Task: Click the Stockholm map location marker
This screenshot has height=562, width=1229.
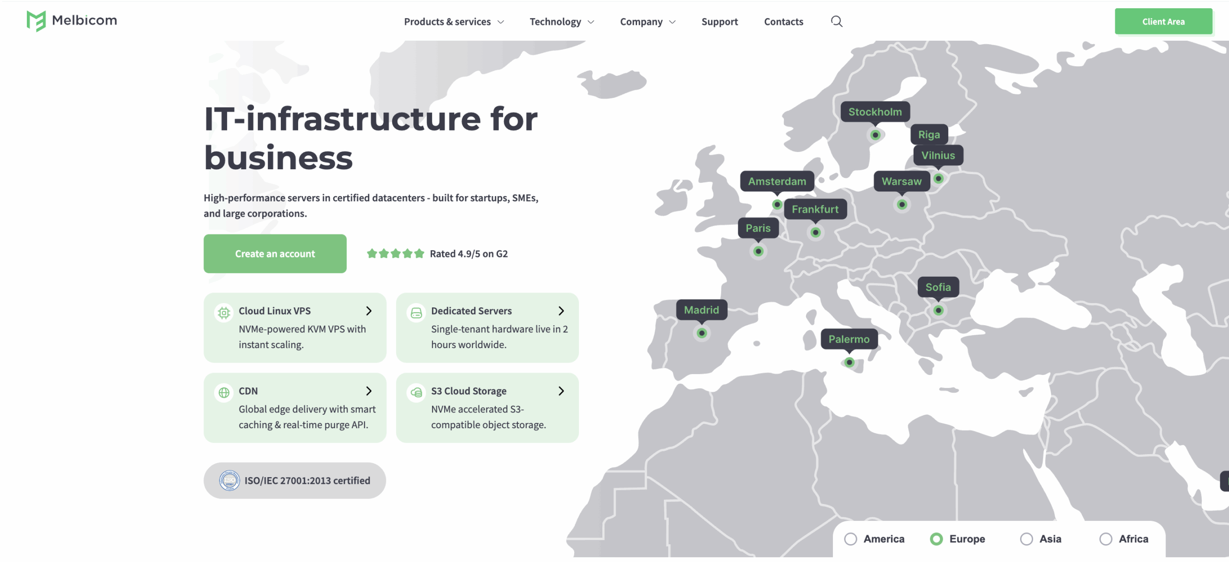Action: coord(875,135)
